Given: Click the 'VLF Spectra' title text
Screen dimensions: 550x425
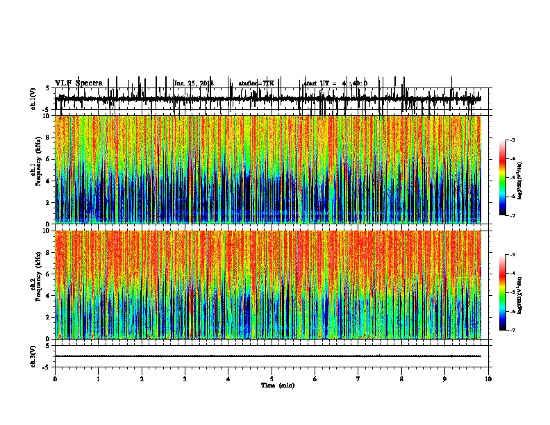Looking at the screenshot, I should (78, 83).
